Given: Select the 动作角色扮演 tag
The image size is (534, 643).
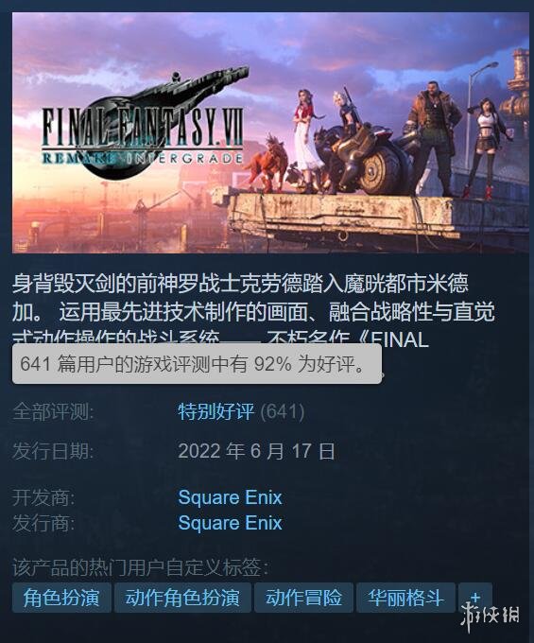Looking at the screenshot, I should click(x=182, y=598).
